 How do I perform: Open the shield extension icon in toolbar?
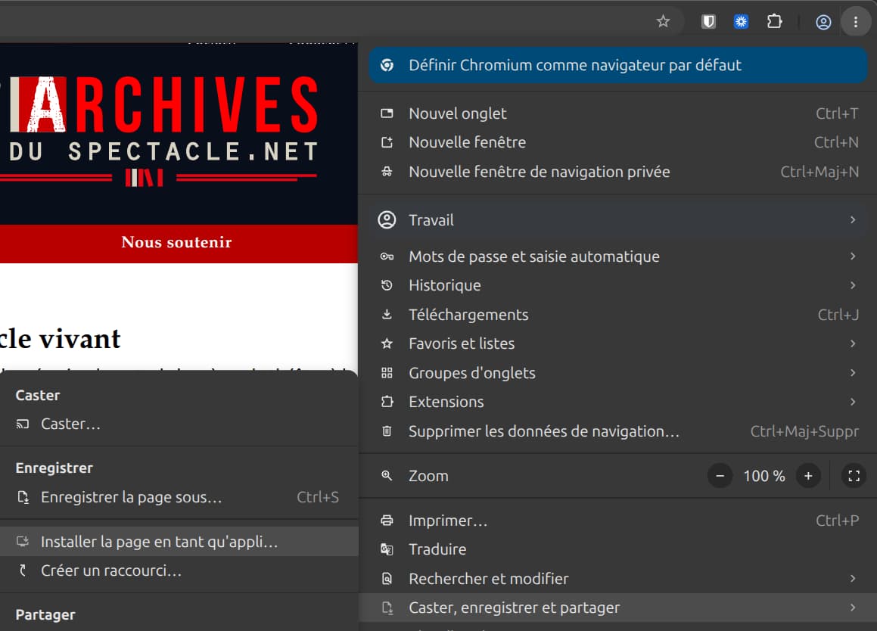coord(709,22)
